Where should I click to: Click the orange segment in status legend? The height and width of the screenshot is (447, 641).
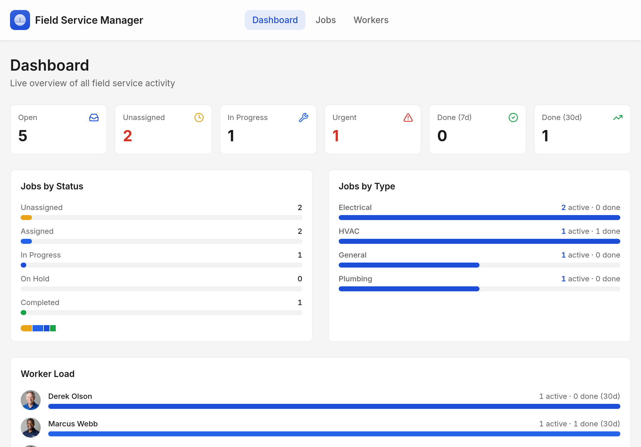(x=26, y=328)
